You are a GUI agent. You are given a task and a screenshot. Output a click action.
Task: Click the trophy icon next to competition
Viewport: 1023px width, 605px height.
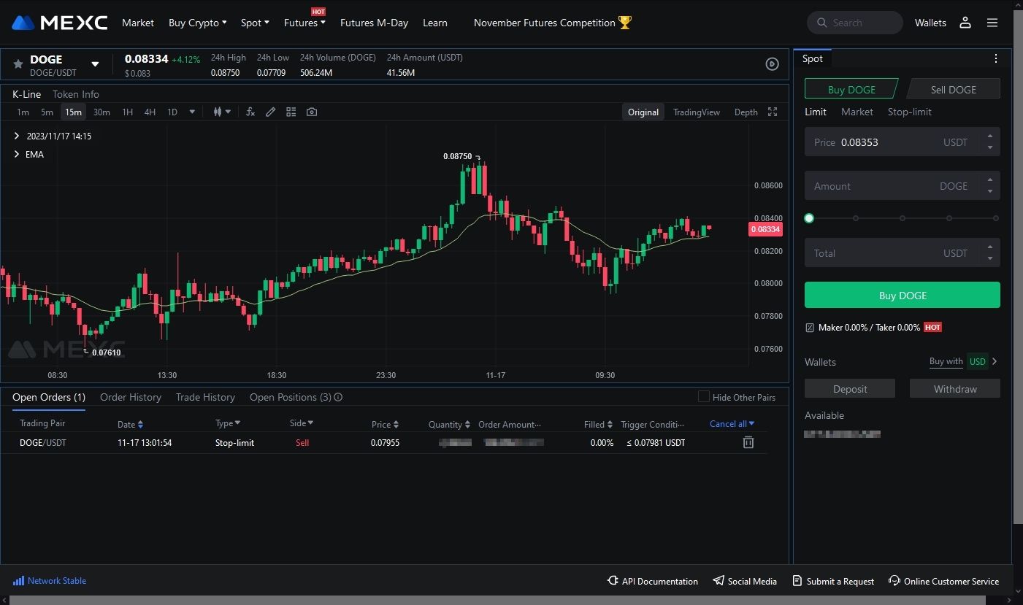coord(625,23)
